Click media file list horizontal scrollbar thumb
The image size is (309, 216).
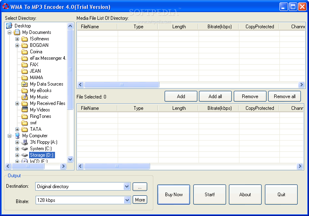coord(122,85)
